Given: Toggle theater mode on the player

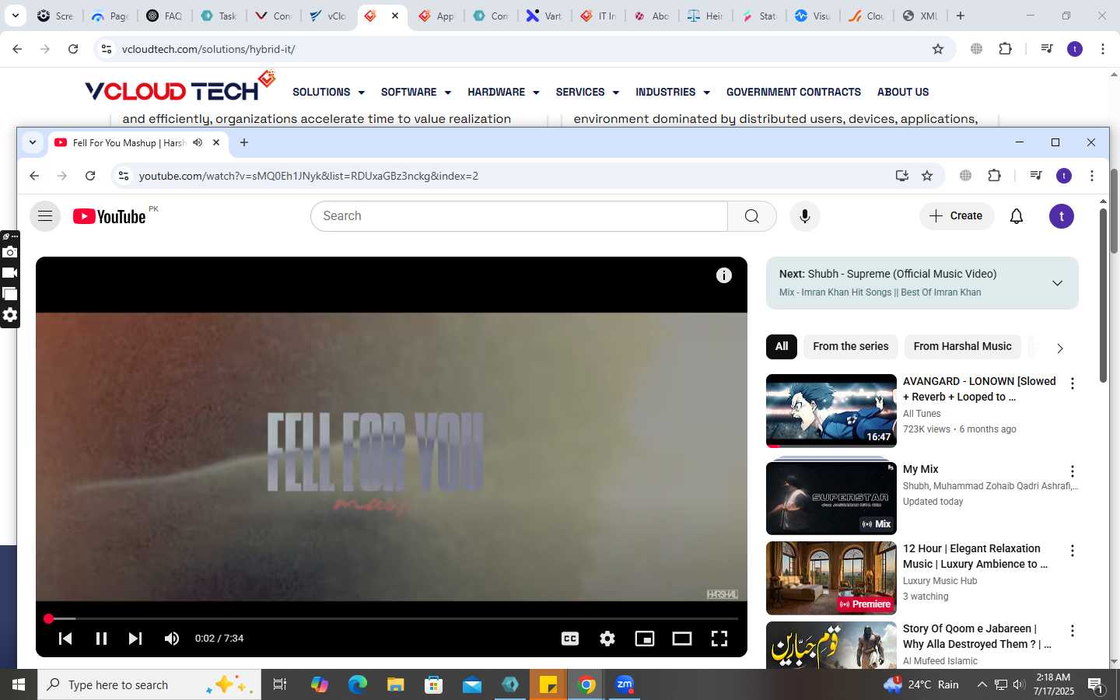Looking at the screenshot, I should tap(682, 639).
